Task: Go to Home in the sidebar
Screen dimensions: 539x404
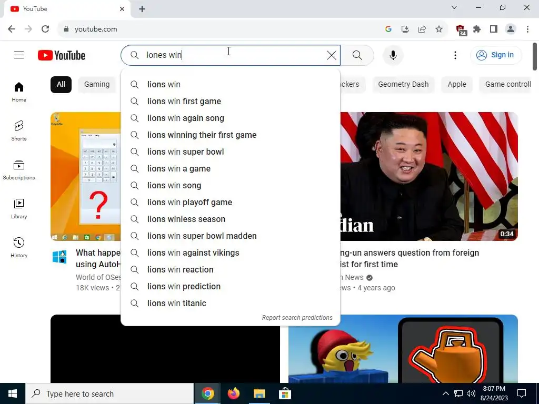Action: click(x=19, y=92)
